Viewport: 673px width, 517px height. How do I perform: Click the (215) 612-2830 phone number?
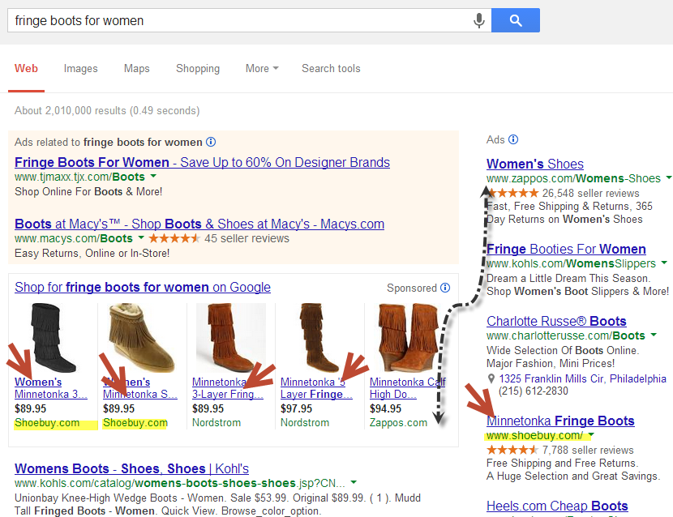(533, 391)
